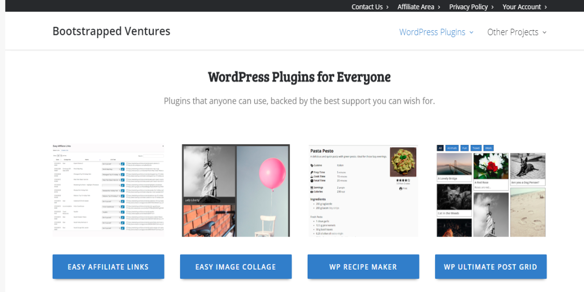This screenshot has width=584, height=292.
Task: Open the Pasta Pesto recipe preview image
Action: tap(363, 190)
